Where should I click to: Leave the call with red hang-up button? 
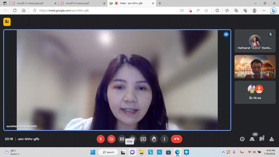tap(177, 139)
